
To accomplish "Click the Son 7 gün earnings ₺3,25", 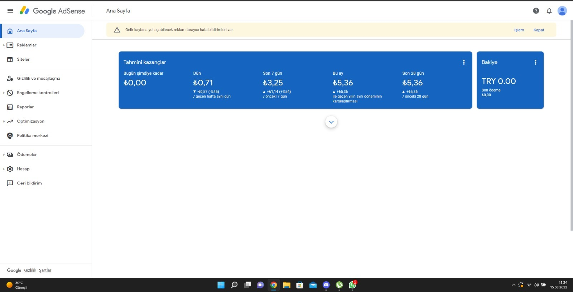I will [x=273, y=83].
